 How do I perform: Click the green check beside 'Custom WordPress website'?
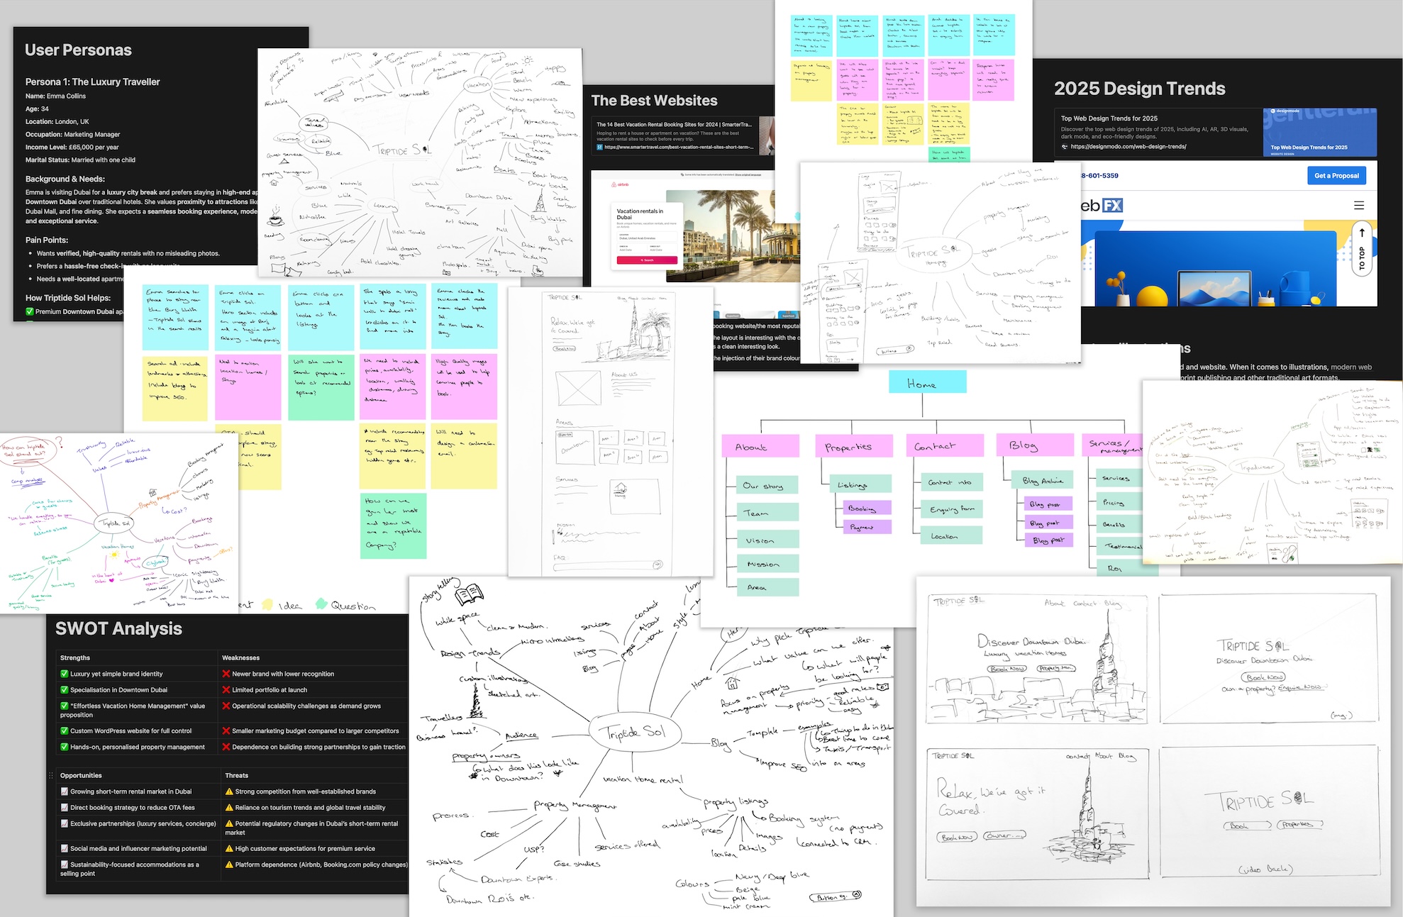tap(65, 730)
